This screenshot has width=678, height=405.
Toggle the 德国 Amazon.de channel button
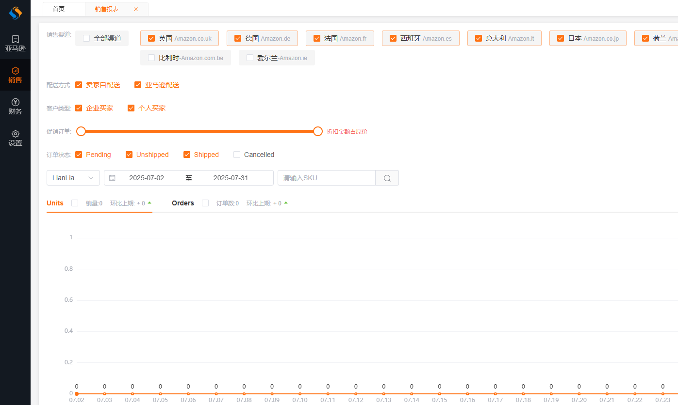262,38
